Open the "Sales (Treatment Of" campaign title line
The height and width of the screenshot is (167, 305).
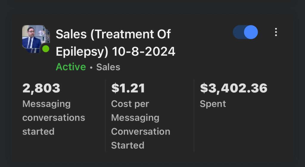pyautogui.click(x=113, y=34)
